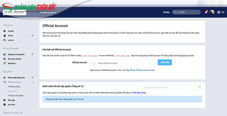The height and width of the screenshot is (116, 227).
Task: Expand Đăng ký sử dụng API arrow
Action: [x=32, y=54]
